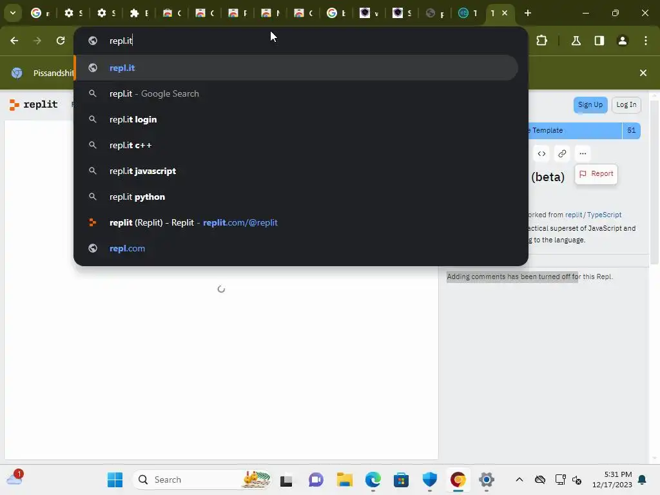Click the Use Template button
Viewport: 660px width, 495px height.
click(x=575, y=130)
